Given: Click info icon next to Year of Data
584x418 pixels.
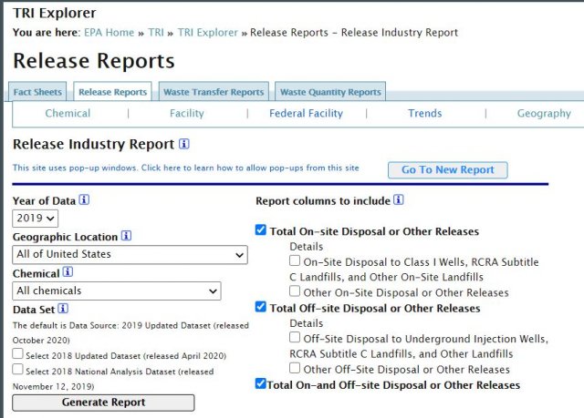Looking at the screenshot, I should (x=85, y=199).
